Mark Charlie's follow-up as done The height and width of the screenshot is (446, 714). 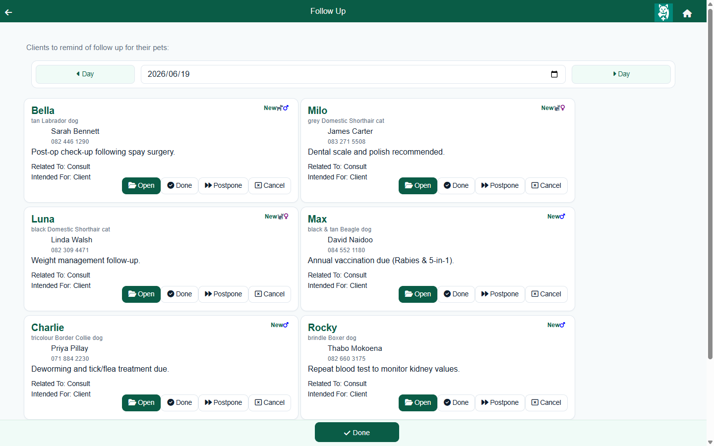(x=179, y=403)
